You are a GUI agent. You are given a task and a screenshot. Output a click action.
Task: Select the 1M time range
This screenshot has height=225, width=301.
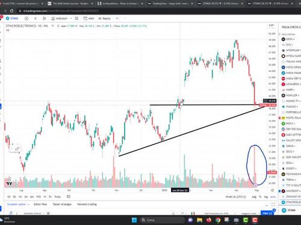pyautogui.click(x=20, y=197)
